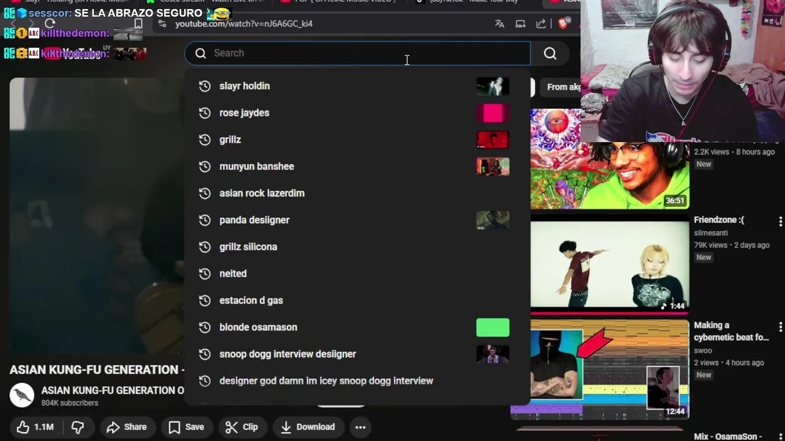
Task: Click the red thumbnail next to "grillz"
Action: pyautogui.click(x=493, y=140)
